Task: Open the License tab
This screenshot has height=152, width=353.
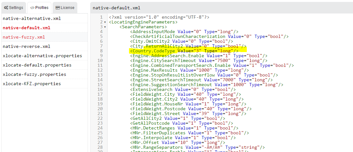Action: [65, 7]
